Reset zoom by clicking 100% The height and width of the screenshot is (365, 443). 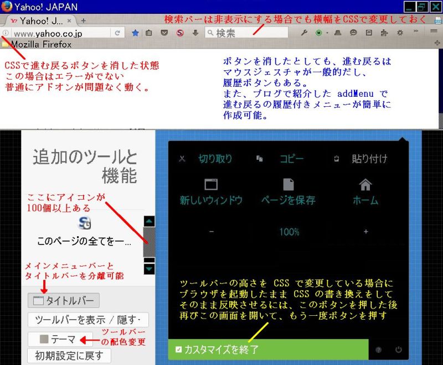click(x=289, y=232)
